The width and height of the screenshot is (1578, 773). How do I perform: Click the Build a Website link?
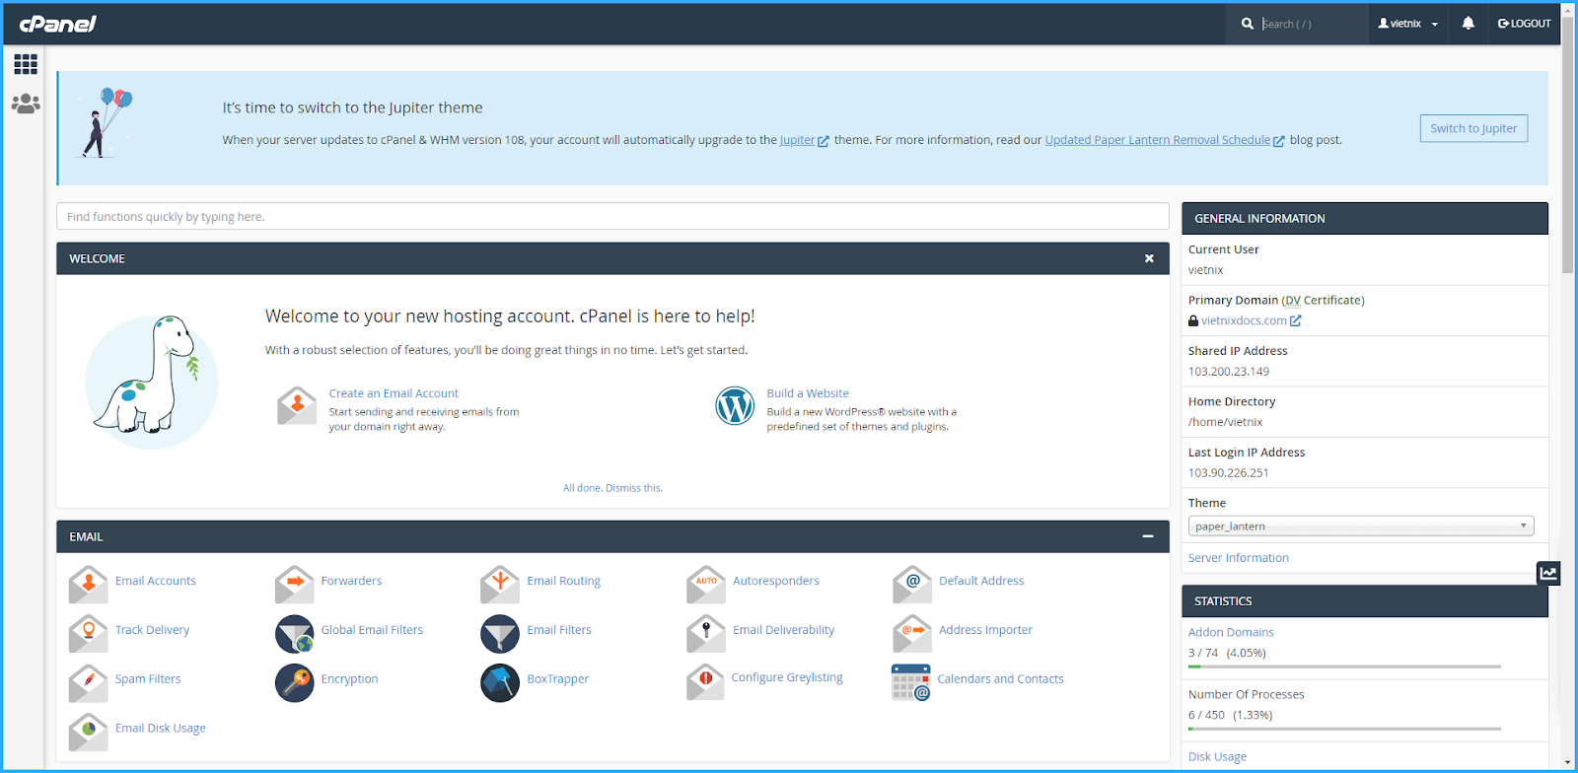(808, 393)
